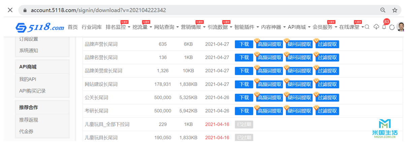Download the 公关长尾词 file
The image size is (408, 147).
[244, 98]
